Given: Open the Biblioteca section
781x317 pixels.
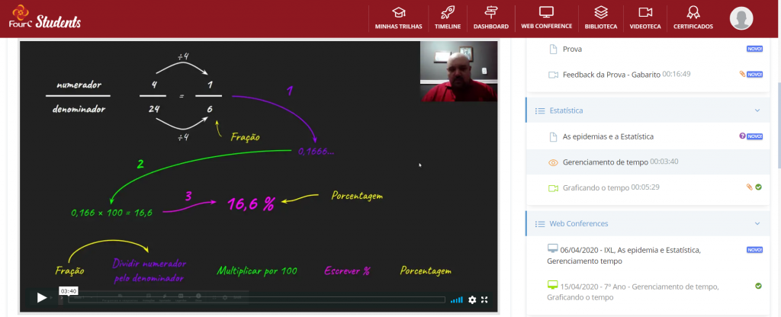Looking at the screenshot, I should click(601, 18).
